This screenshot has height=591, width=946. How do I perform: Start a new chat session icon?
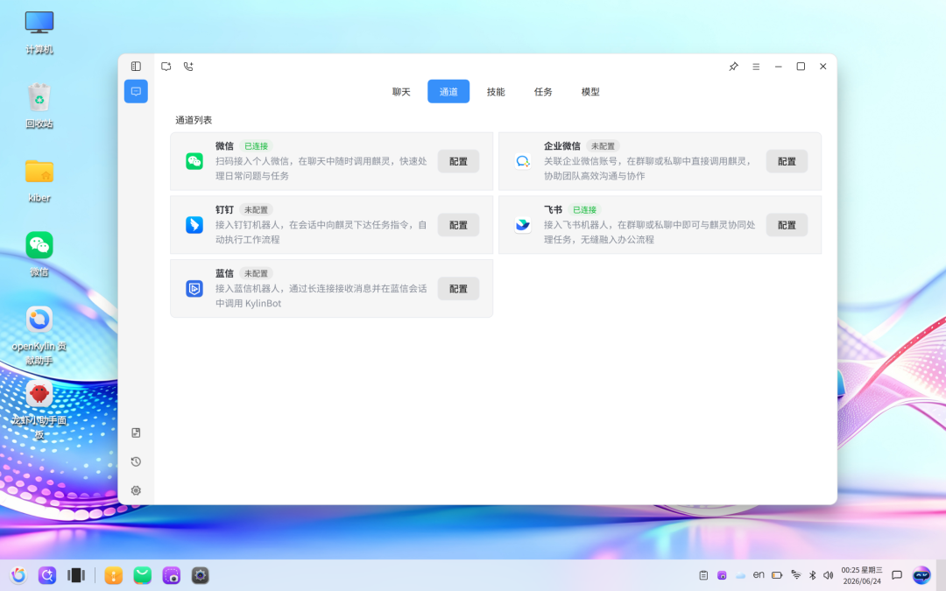pos(166,67)
